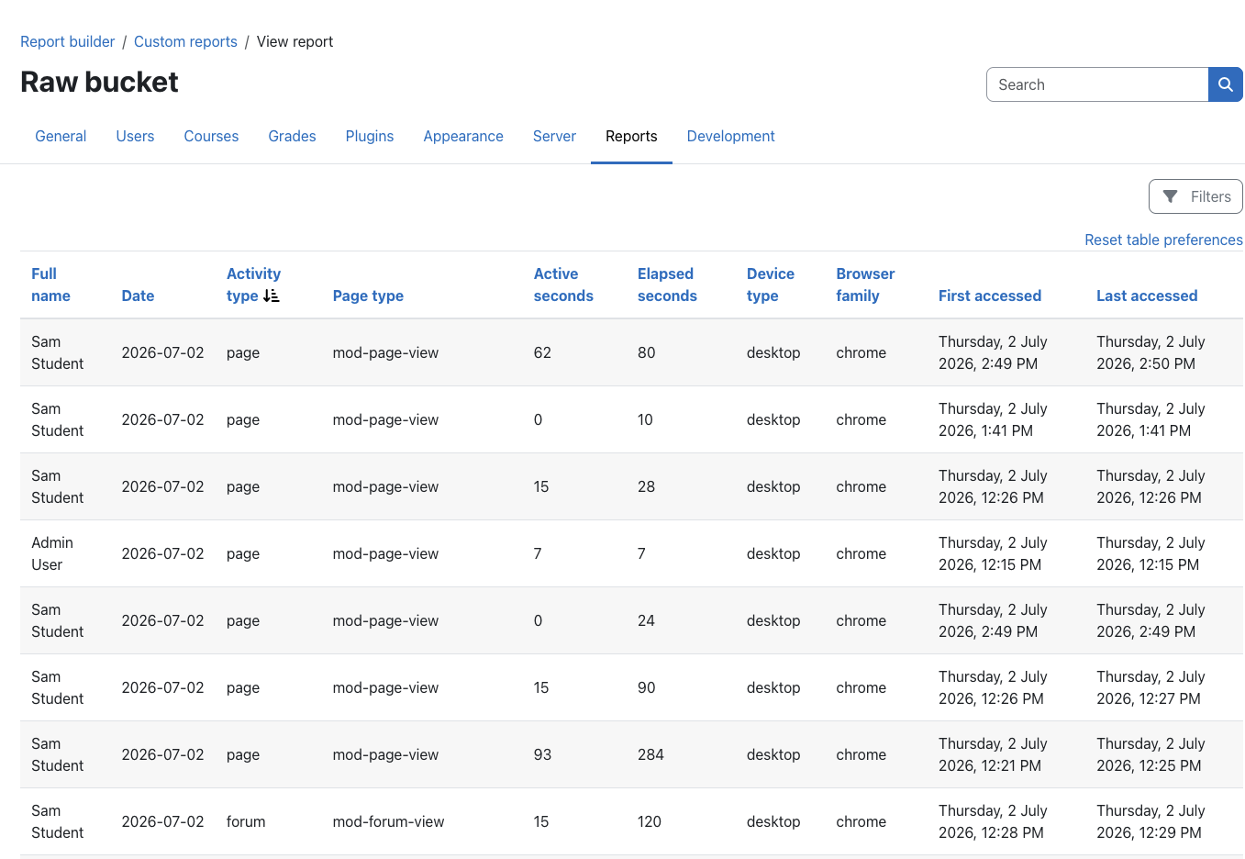Go to the Custom reports breadcrumb
The height and width of the screenshot is (859, 1245).
tap(185, 41)
